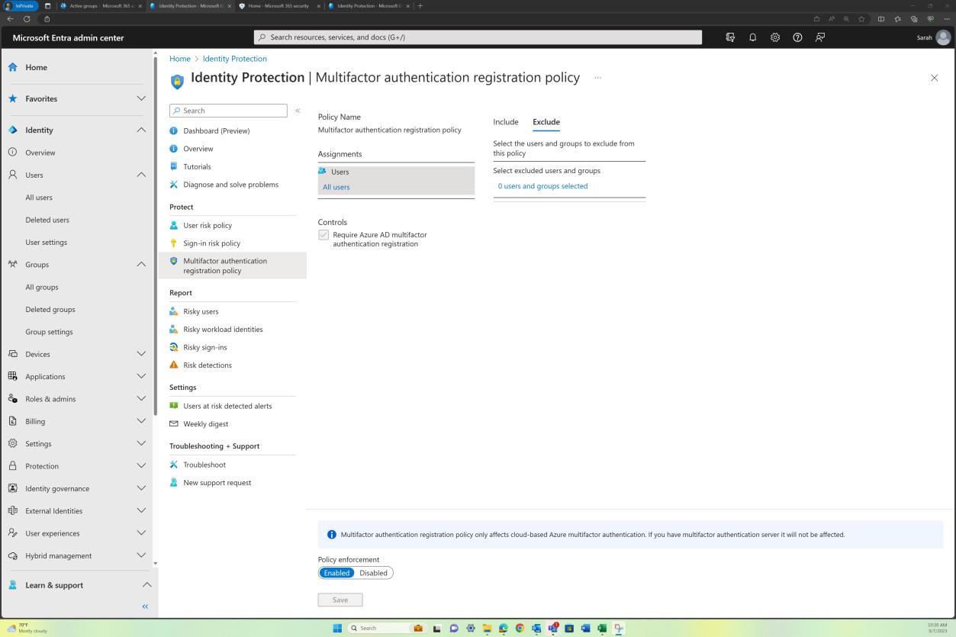Expand the Devices section

click(141, 353)
